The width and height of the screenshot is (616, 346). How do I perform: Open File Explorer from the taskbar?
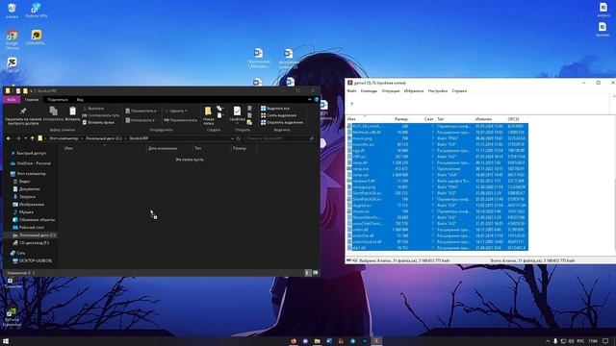tap(317, 341)
